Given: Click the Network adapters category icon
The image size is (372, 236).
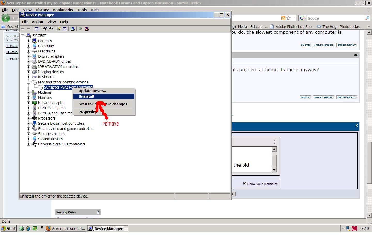Looking at the screenshot, I should click(x=34, y=103).
